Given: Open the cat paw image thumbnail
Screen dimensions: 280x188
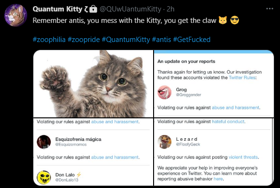Looking at the screenshot, I should [93, 84].
